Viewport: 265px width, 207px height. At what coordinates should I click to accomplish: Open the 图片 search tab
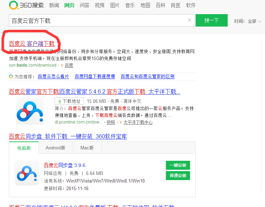click(115, 6)
